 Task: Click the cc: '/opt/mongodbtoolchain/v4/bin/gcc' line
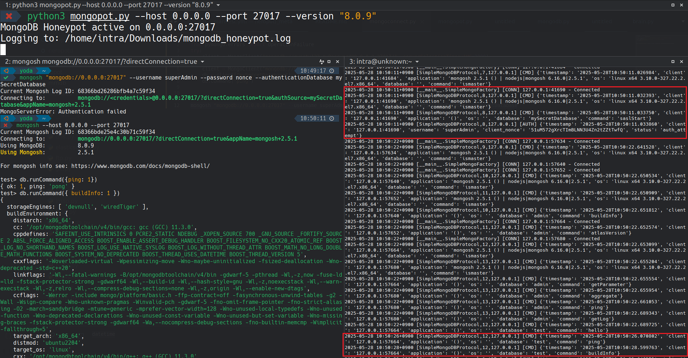[105, 227]
